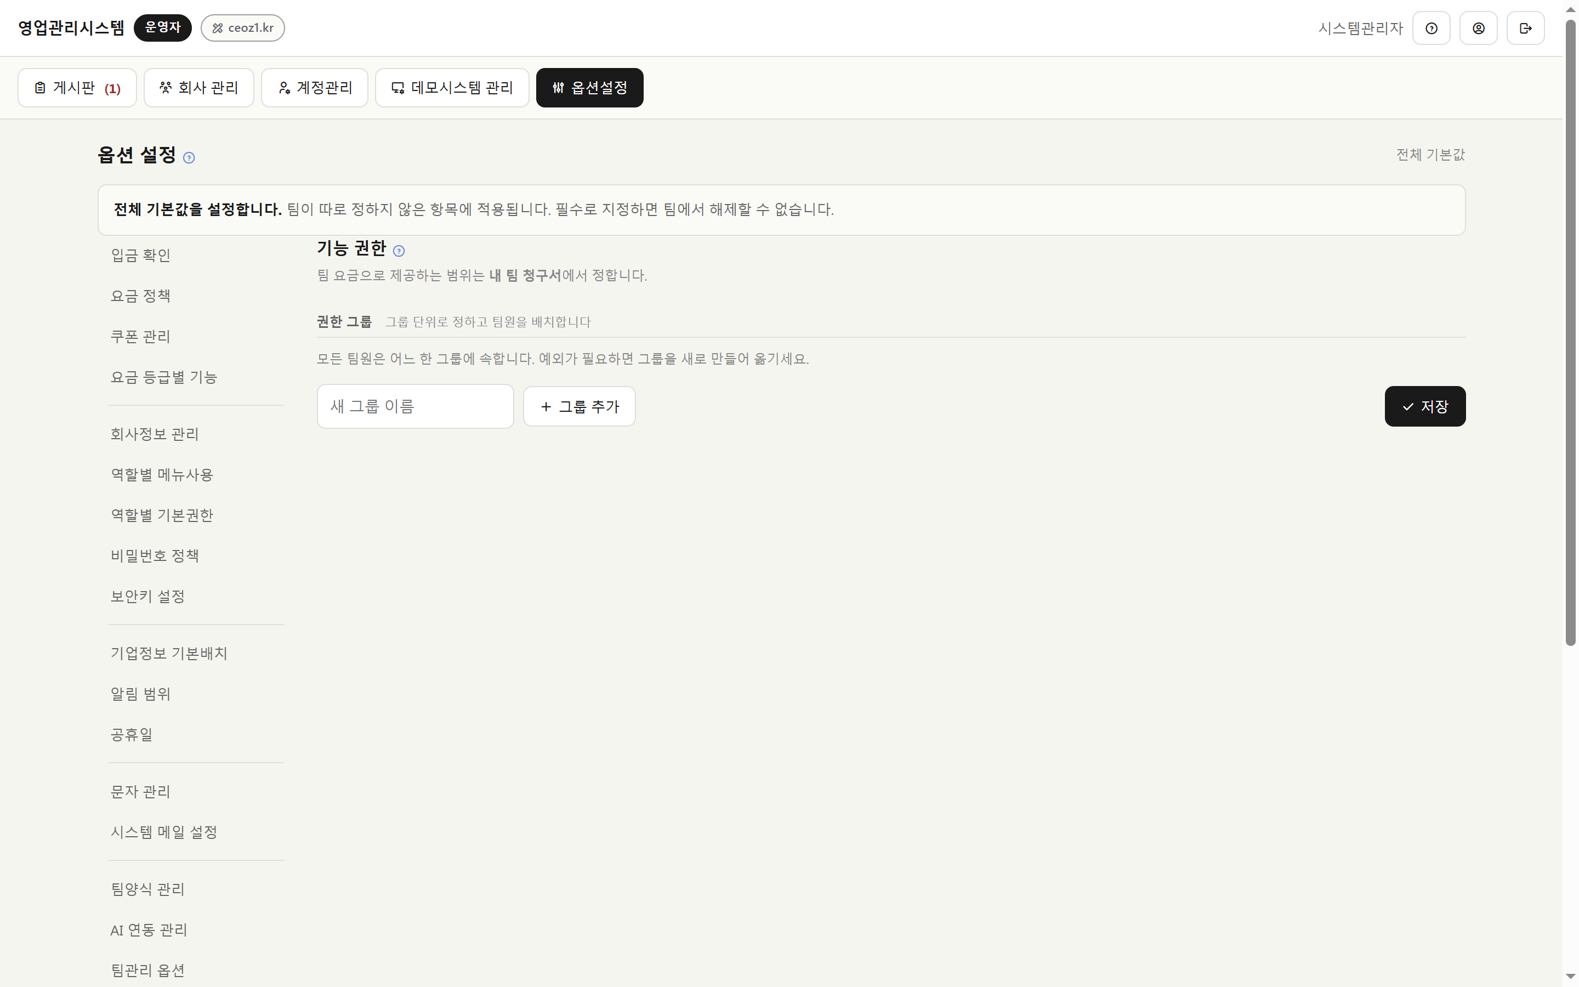The height and width of the screenshot is (987, 1579).
Task: Open the user profile icon
Action: [1478, 28]
